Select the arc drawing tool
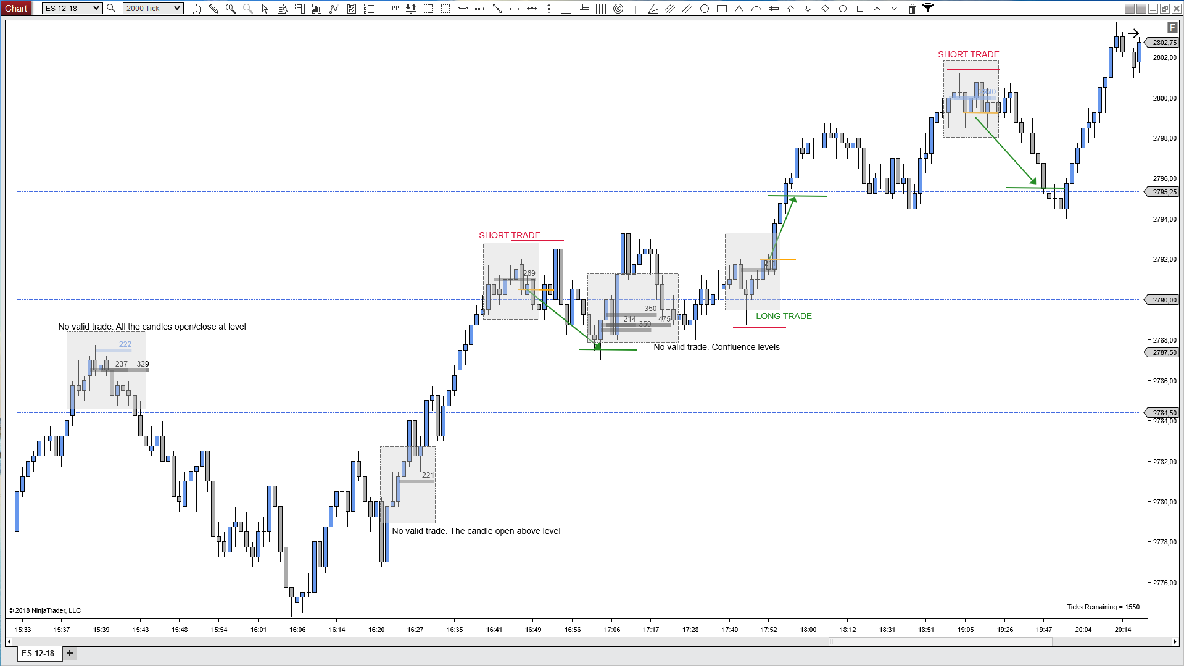The width and height of the screenshot is (1184, 666). pos(756,8)
